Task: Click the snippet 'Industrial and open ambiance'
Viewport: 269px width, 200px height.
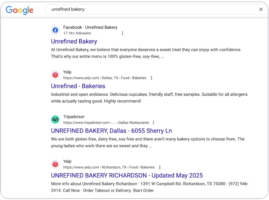Action: (x=79, y=94)
